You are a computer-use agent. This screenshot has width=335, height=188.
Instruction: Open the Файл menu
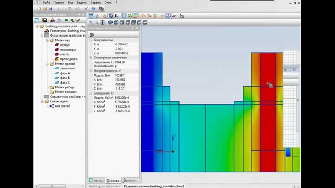pyautogui.click(x=46, y=2)
